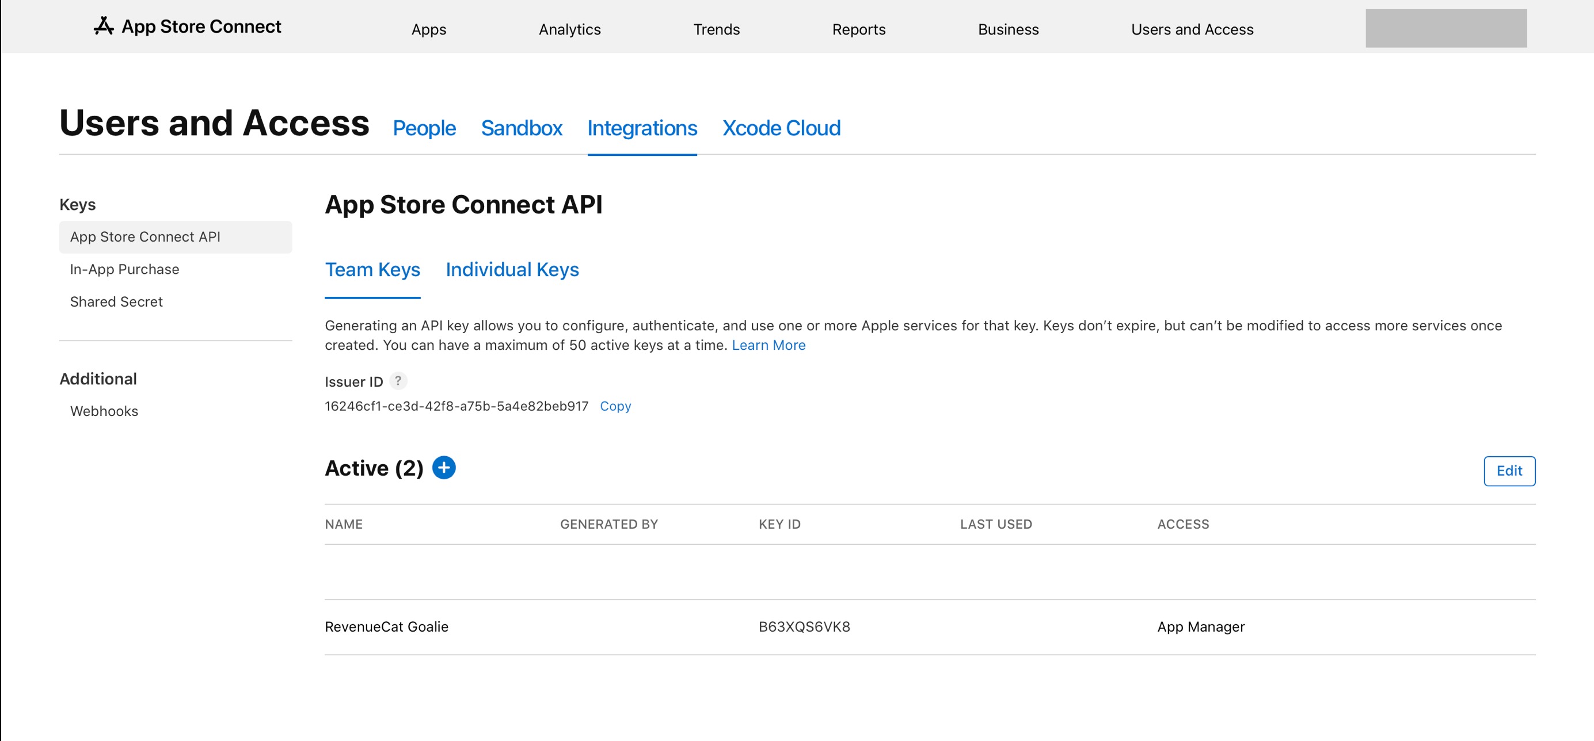This screenshot has height=741, width=1594.
Task: Click the blue plus icon beside Active
Action: (x=444, y=468)
